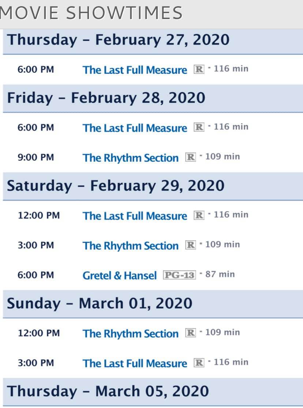Image resolution: width=303 pixels, height=408 pixels.
Task: Open the Gretel & Hansel movie link
Action: click(120, 275)
